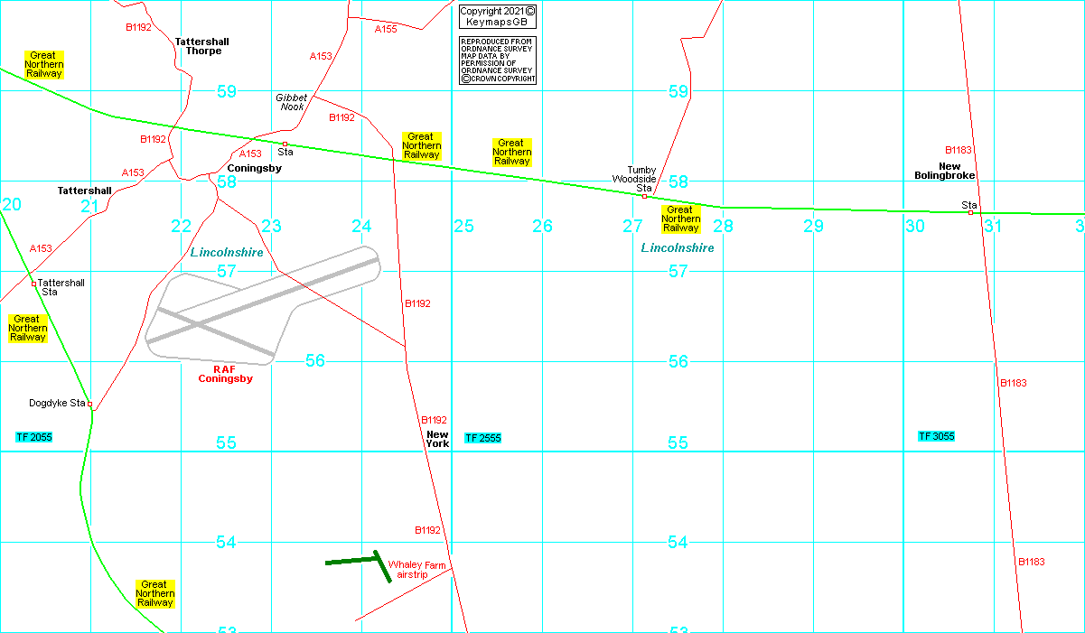The height and width of the screenshot is (633, 1085).
Task: Select the Gibbet Nook place label
Action: pyautogui.click(x=292, y=102)
